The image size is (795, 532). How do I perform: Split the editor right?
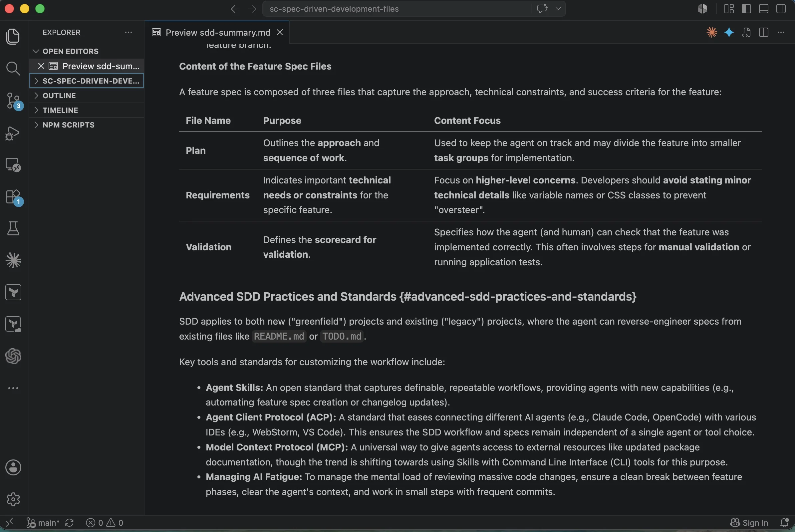[x=763, y=32]
